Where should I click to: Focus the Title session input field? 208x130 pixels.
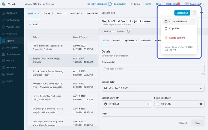tap(153, 69)
